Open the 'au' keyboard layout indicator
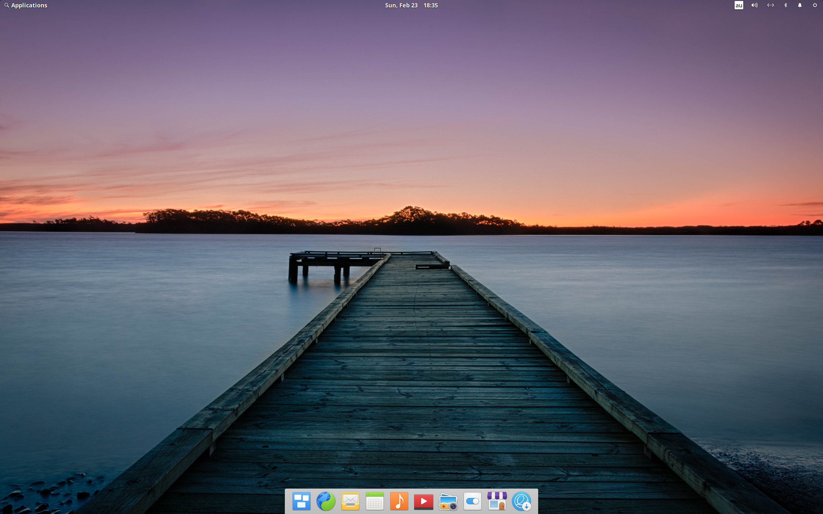The image size is (823, 514). 739,5
